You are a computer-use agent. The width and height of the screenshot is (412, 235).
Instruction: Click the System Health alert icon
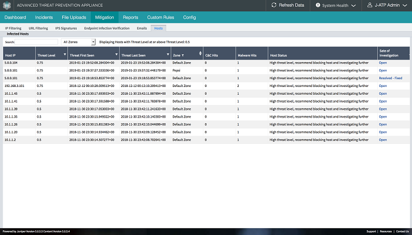click(x=317, y=6)
